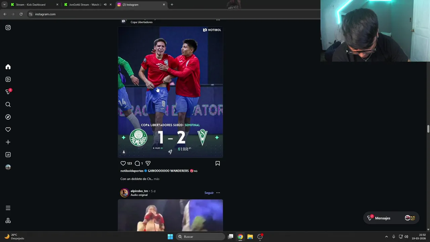
Task: Open Instagram logo in left sidebar
Action: click(8, 28)
